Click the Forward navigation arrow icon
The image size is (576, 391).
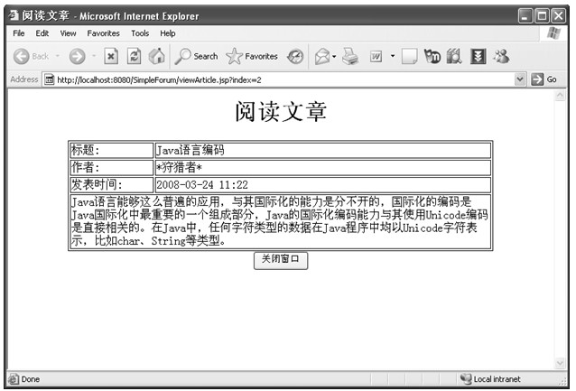[78, 56]
